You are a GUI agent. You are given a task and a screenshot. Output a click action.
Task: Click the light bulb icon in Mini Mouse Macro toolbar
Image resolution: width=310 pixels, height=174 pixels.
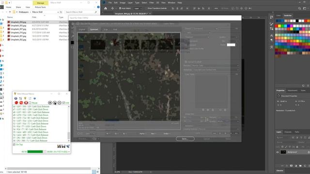(x=25, y=98)
